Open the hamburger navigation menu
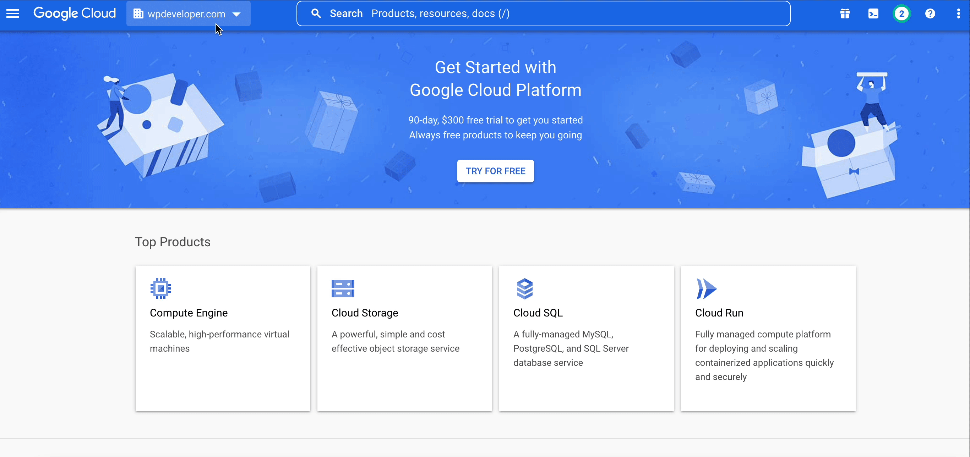This screenshot has height=457, width=970. click(13, 14)
